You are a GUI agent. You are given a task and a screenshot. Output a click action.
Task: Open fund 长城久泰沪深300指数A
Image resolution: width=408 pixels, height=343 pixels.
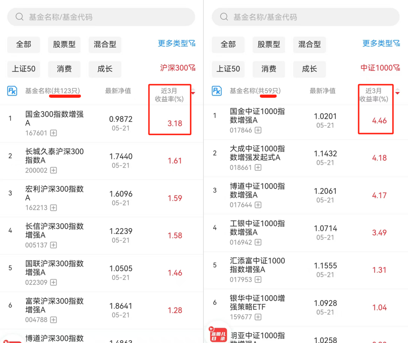(x=55, y=156)
